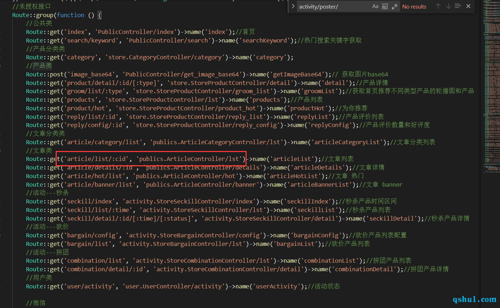Image resolution: width=500 pixels, height=308 pixels.
Task: Click the '//微信' comment line
Action: (36, 303)
